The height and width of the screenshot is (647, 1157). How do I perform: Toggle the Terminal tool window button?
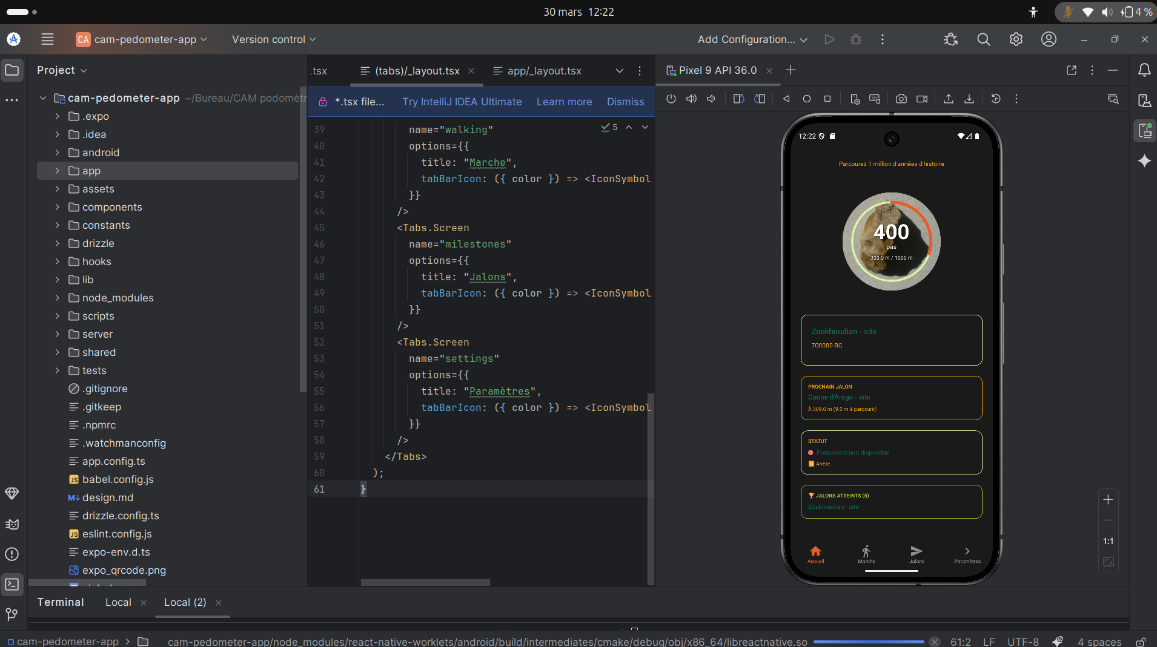pos(12,585)
